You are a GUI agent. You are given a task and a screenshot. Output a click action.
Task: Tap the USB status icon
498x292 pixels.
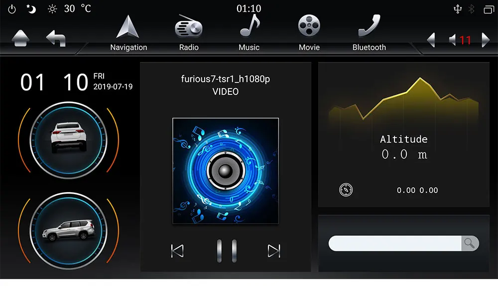click(458, 9)
